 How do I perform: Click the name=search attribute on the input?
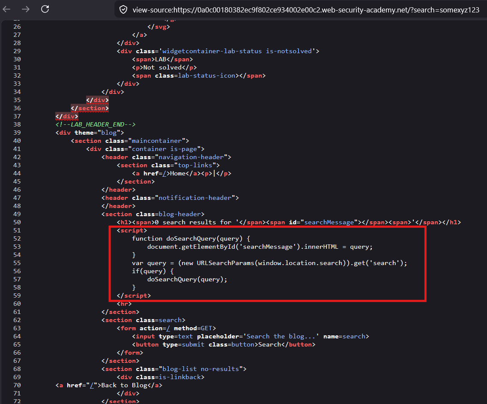click(344, 337)
